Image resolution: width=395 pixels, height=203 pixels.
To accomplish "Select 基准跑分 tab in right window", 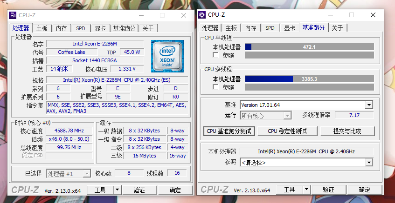I will pos(314,27).
